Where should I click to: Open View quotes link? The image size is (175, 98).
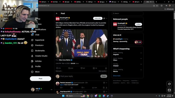tap(103, 71)
